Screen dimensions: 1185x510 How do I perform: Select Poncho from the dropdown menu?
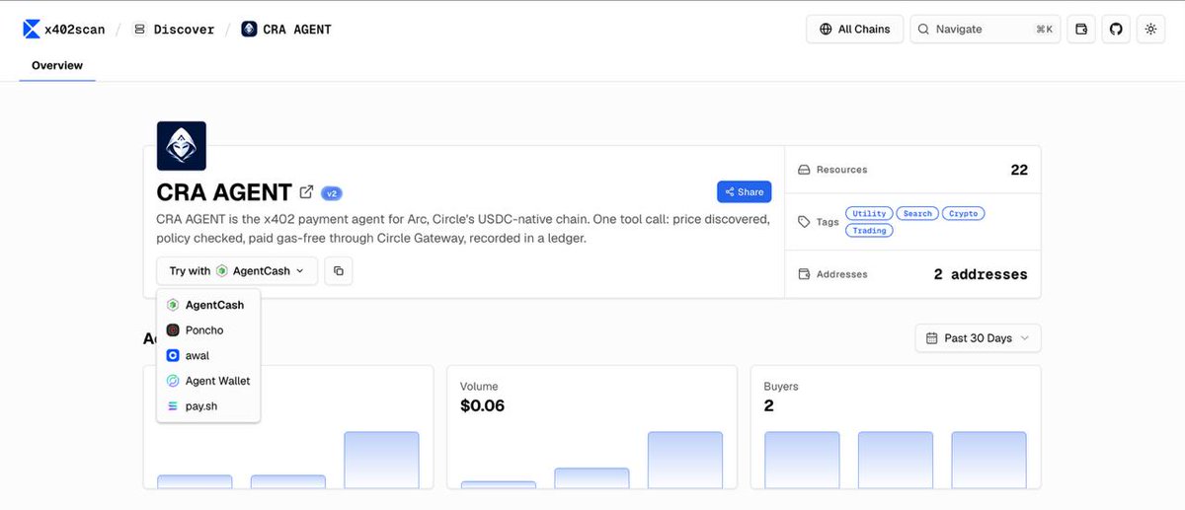(208, 330)
